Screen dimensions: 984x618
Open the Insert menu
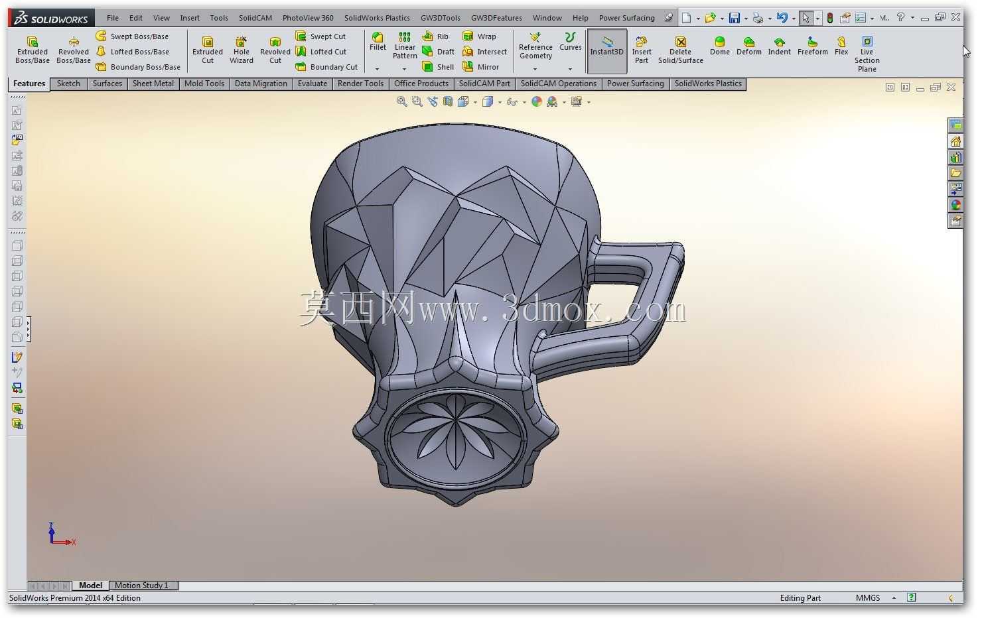190,18
